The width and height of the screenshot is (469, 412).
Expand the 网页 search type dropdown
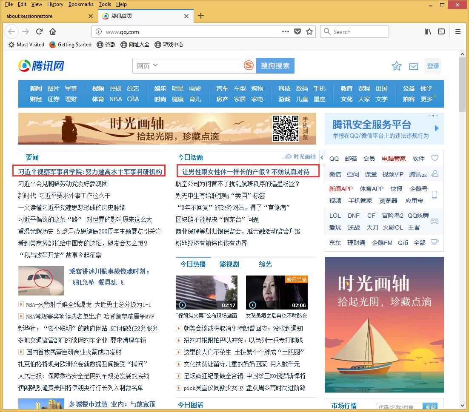click(147, 65)
